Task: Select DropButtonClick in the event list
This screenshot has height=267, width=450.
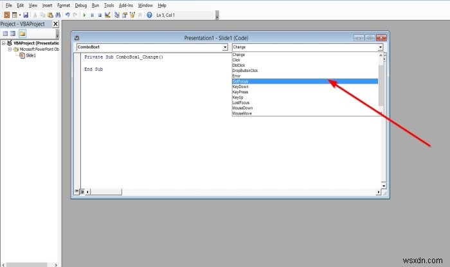Action: [305, 71]
